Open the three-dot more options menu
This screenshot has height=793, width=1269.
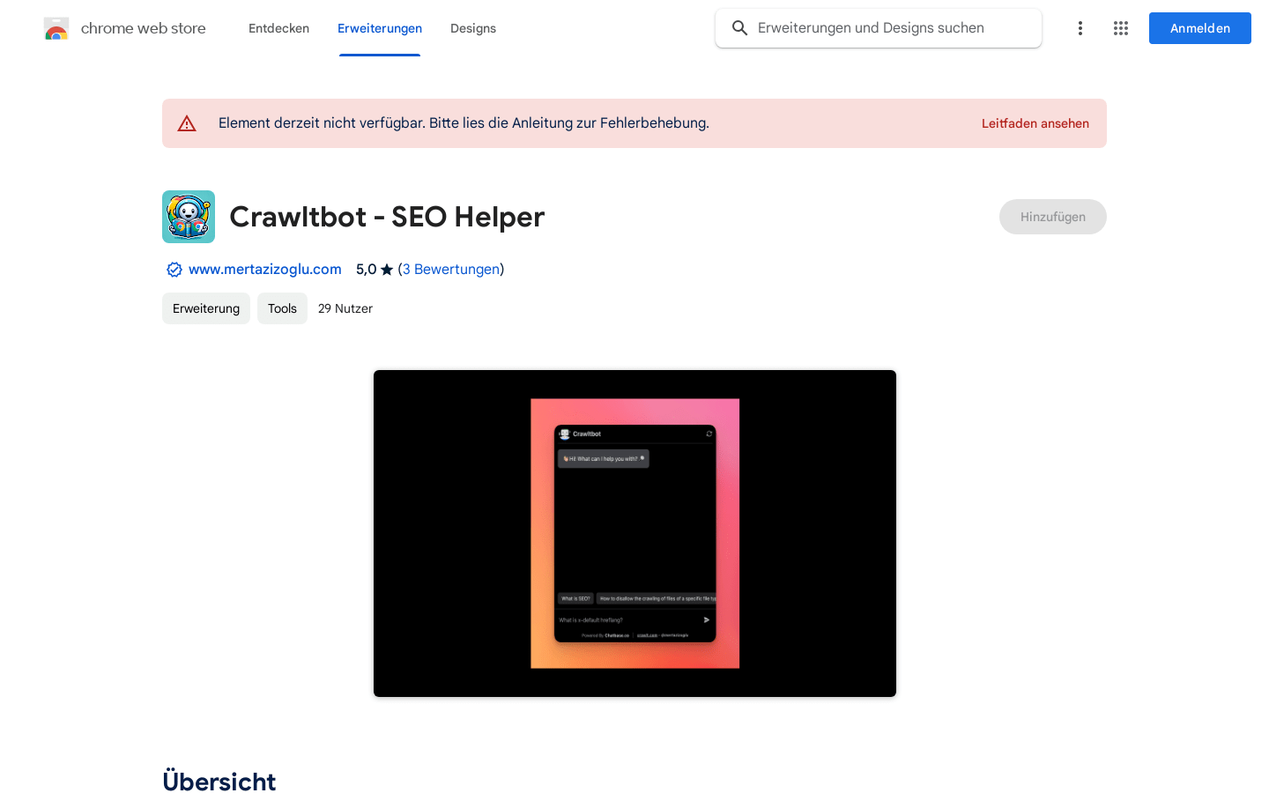(x=1080, y=28)
